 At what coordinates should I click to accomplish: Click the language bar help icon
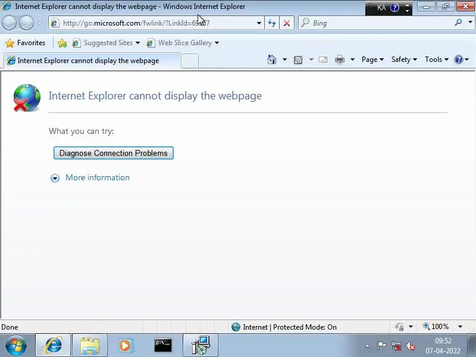[394, 7]
